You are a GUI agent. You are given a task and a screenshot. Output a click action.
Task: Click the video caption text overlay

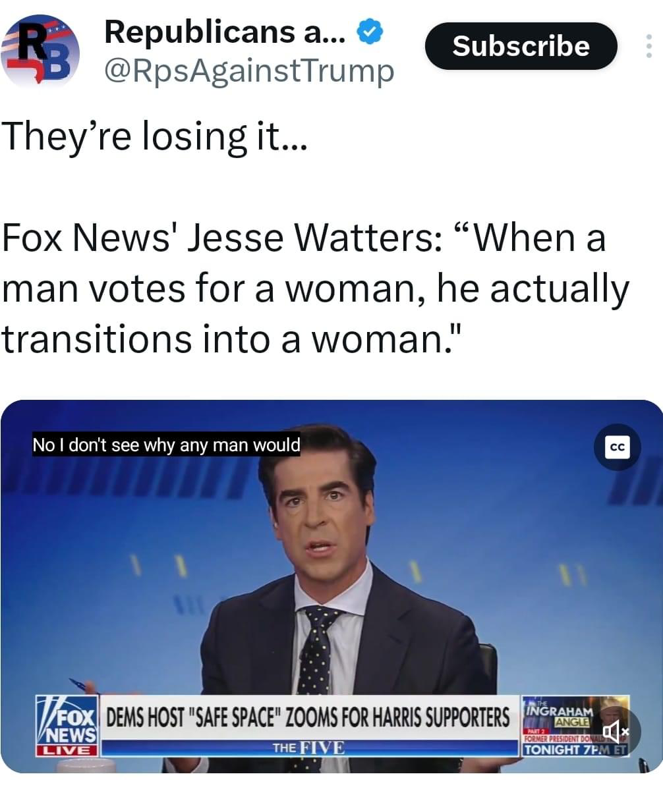click(x=166, y=445)
